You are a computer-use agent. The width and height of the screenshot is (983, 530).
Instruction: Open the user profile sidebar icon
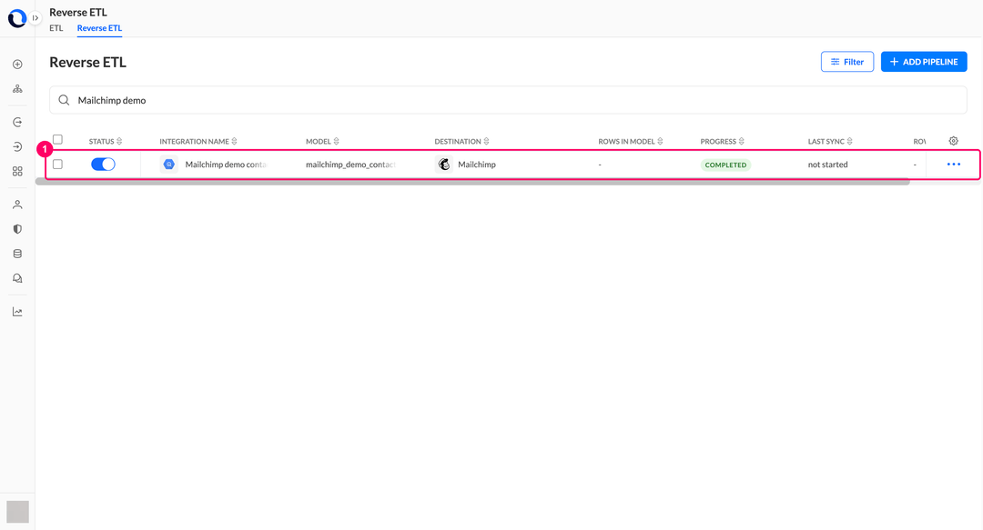coord(17,205)
